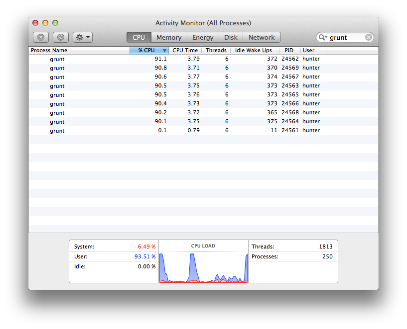This screenshot has height=329, width=407.
Task: Sort by Process Name column
Action: coord(79,50)
